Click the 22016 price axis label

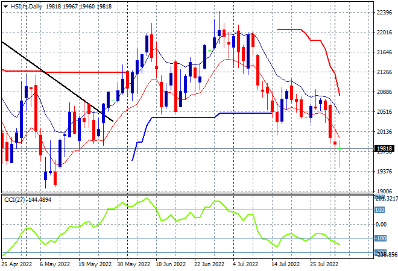point(384,33)
